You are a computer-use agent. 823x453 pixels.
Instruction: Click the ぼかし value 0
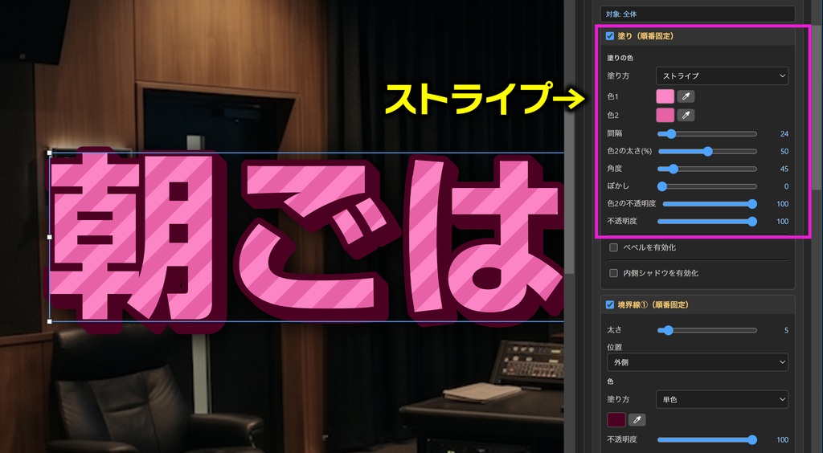(x=786, y=186)
